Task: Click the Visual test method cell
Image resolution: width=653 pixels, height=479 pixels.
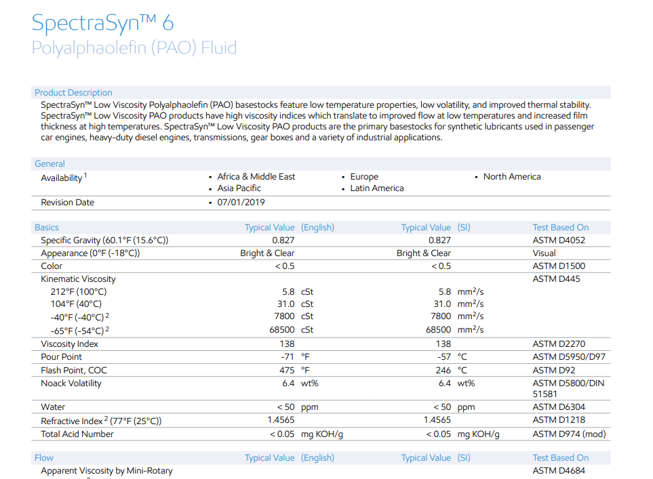Action: point(544,253)
